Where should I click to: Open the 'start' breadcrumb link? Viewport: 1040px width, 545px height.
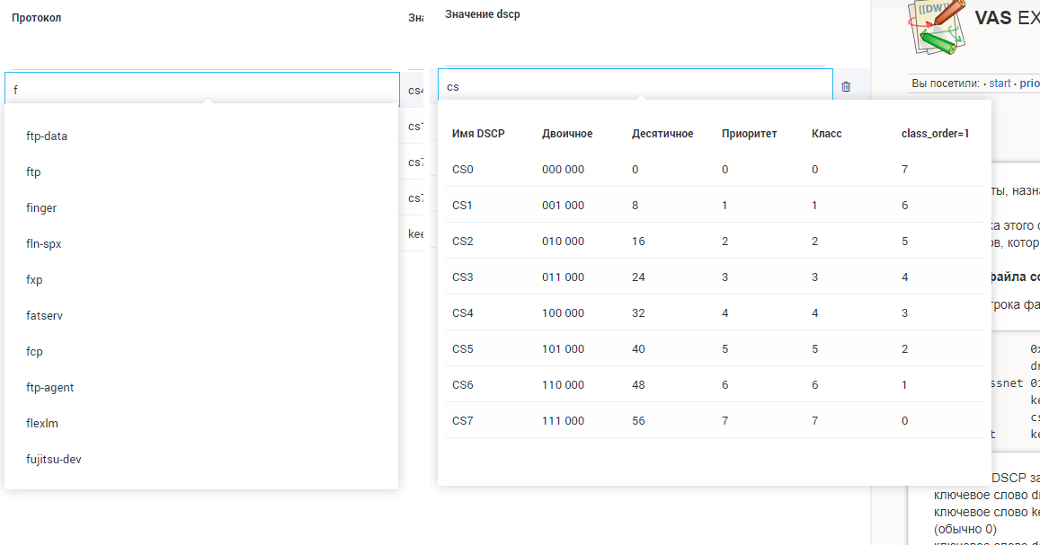(x=1000, y=84)
